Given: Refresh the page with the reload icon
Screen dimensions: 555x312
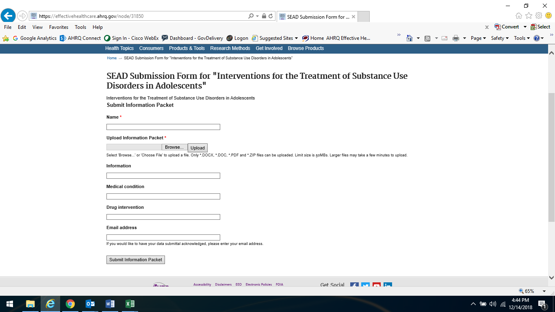Looking at the screenshot, I should click(271, 16).
